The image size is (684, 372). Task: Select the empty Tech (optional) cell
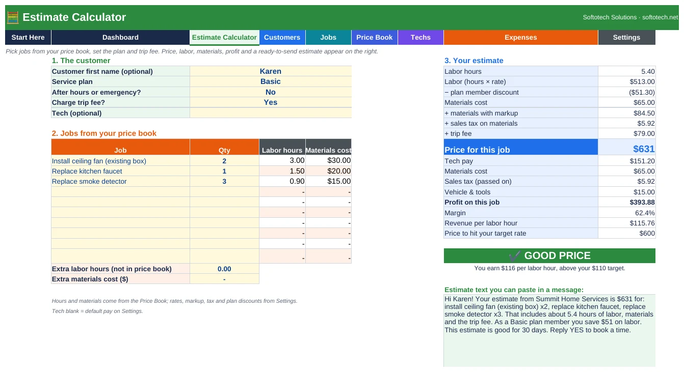coord(271,113)
